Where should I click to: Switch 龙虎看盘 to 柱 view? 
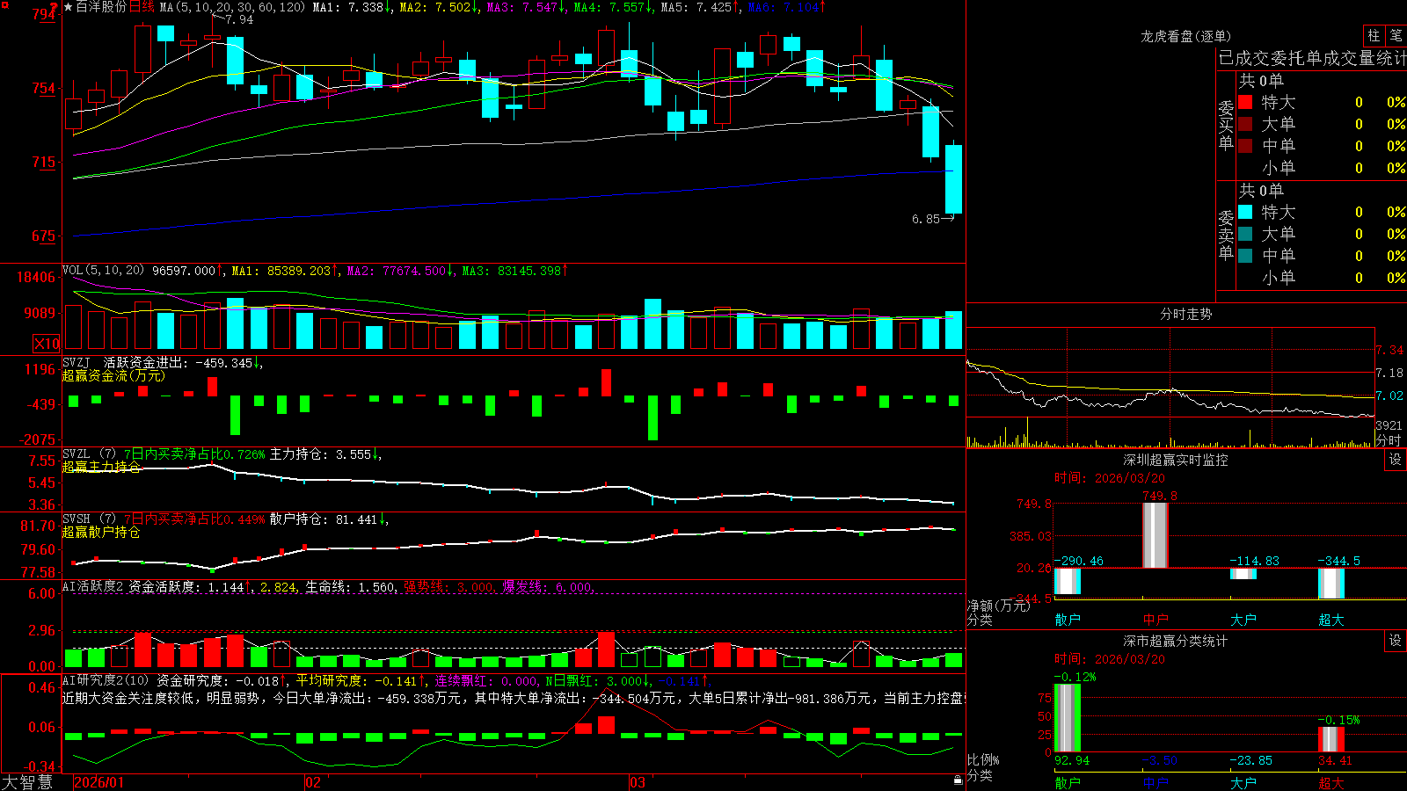1374,35
